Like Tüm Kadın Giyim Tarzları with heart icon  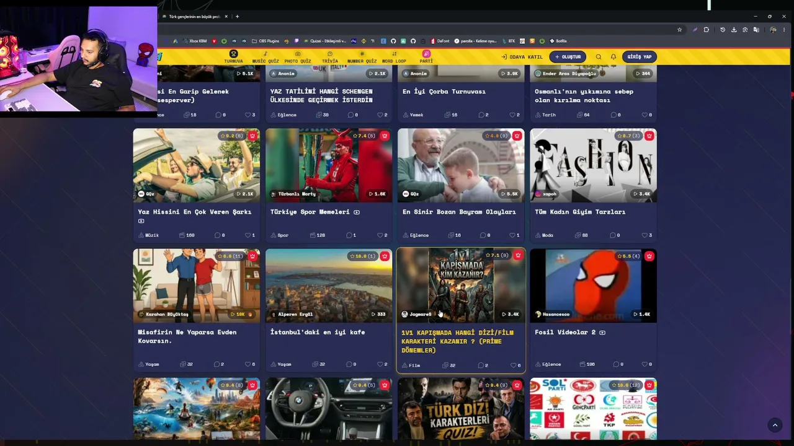[x=645, y=235]
